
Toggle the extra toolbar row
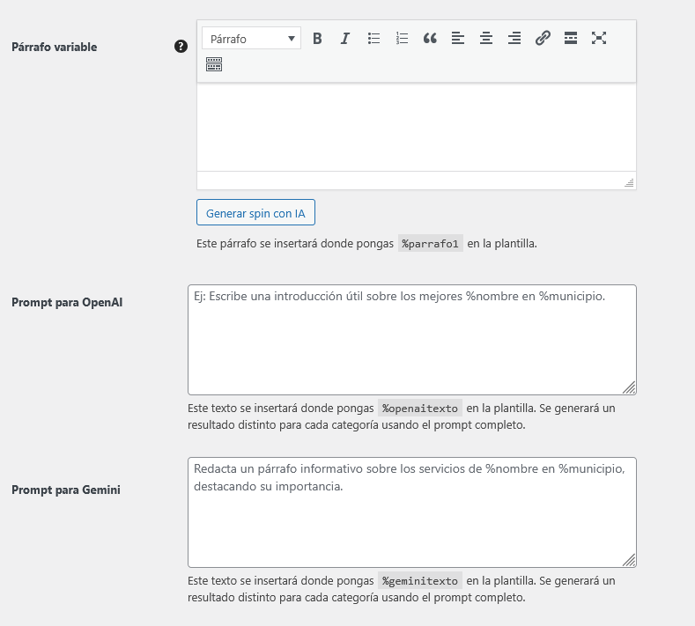(x=214, y=64)
